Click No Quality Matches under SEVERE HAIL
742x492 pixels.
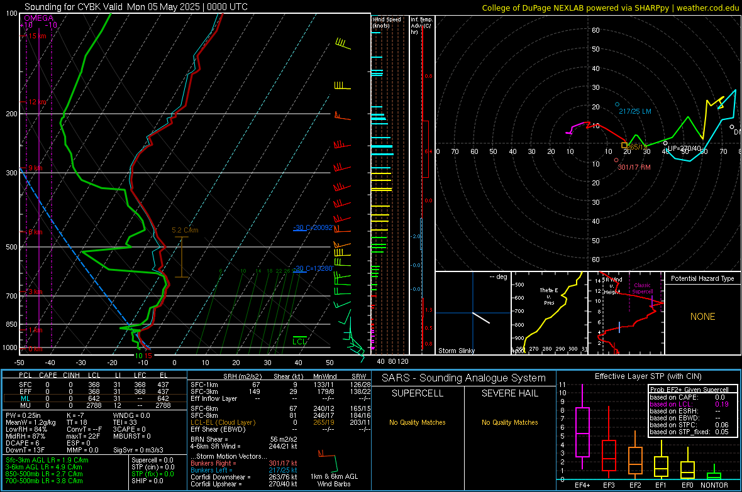(509, 422)
